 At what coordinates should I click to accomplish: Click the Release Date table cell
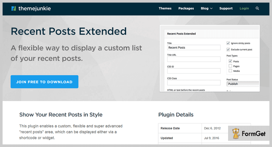tap(180, 128)
